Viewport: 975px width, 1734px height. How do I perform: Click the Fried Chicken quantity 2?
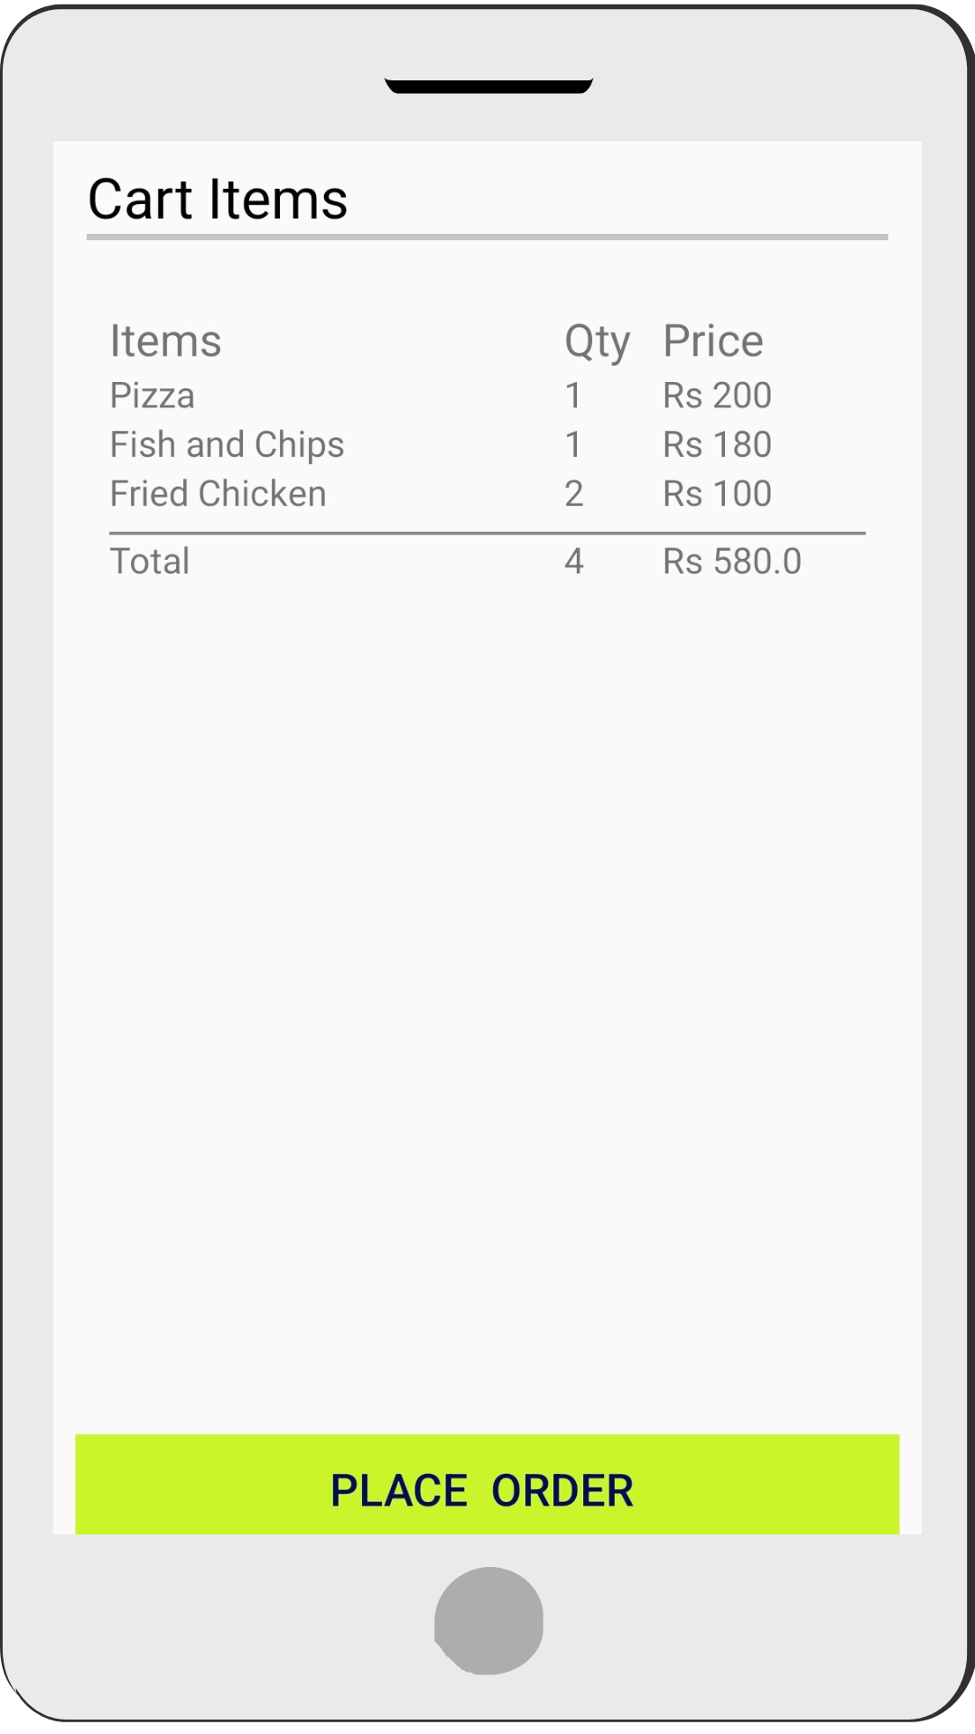pyautogui.click(x=574, y=494)
